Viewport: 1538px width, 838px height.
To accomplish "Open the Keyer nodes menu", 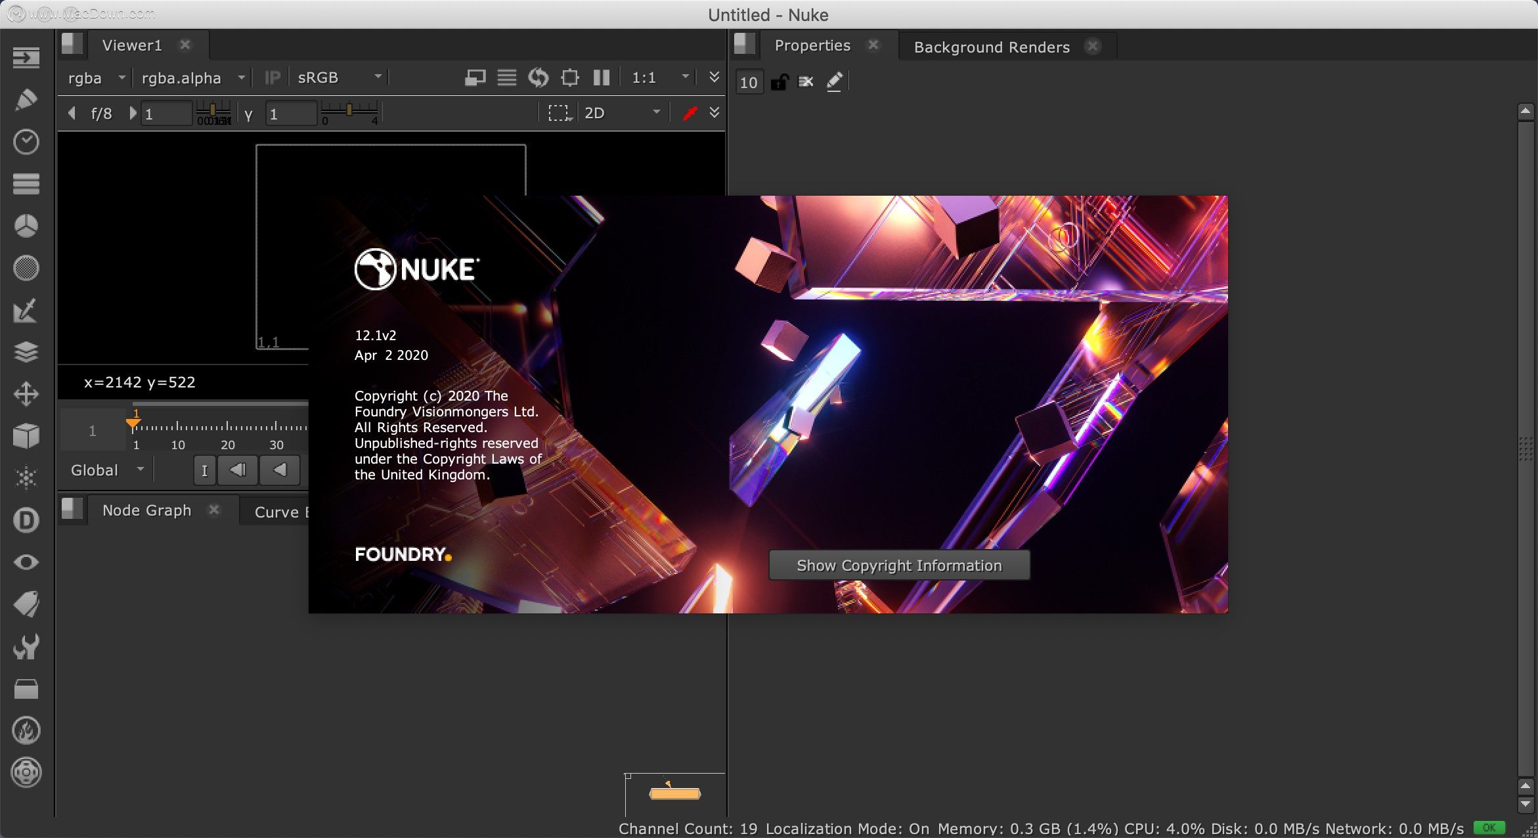I will click(x=26, y=310).
